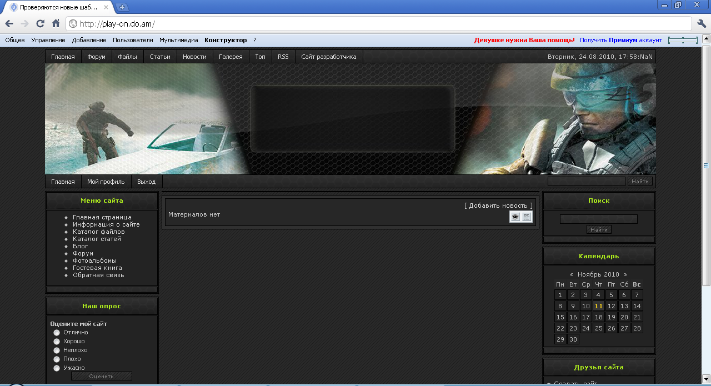The height and width of the screenshot is (386, 711).
Task: Click the browser back arrow
Action: pyautogui.click(x=9, y=23)
